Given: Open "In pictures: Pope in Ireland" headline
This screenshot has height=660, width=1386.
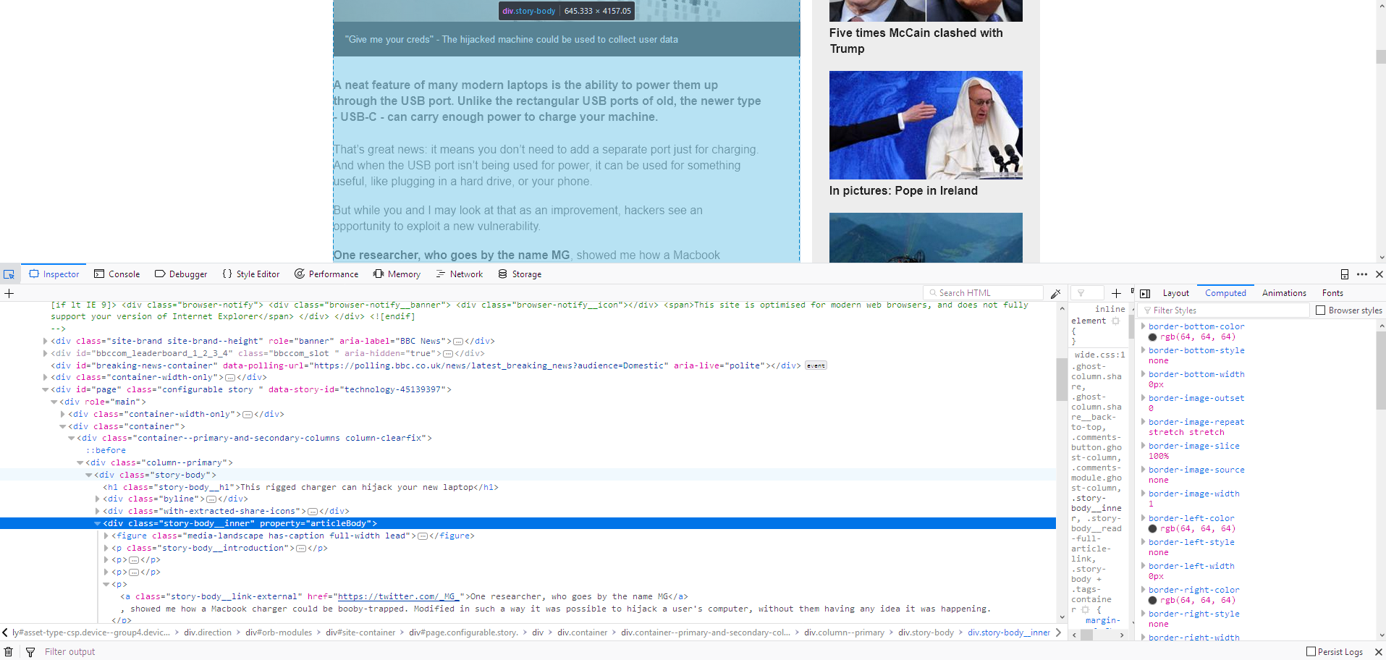Looking at the screenshot, I should click(x=903, y=190).
